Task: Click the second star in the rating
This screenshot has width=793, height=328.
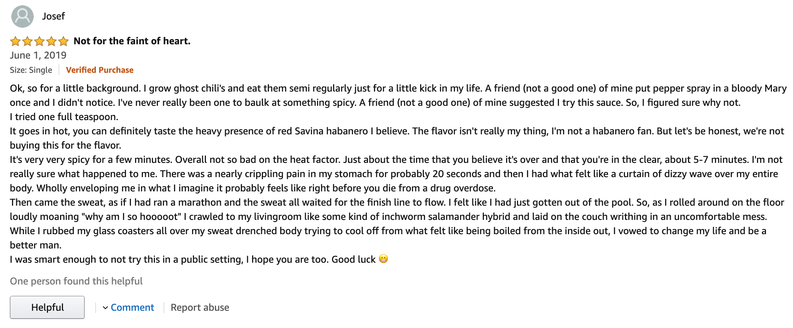Action: pos(27,41)
